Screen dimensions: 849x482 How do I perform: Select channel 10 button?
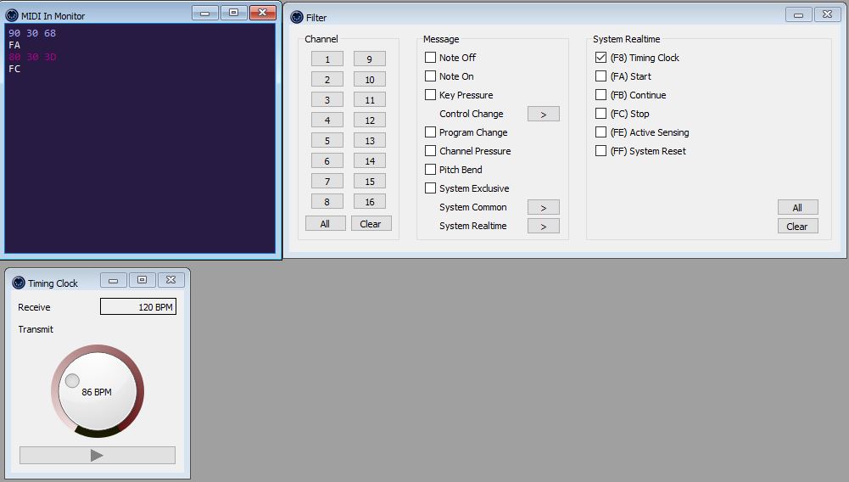click(370, 80)
